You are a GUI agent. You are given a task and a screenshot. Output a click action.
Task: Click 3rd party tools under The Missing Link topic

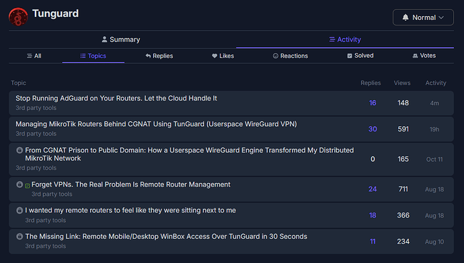46,246
